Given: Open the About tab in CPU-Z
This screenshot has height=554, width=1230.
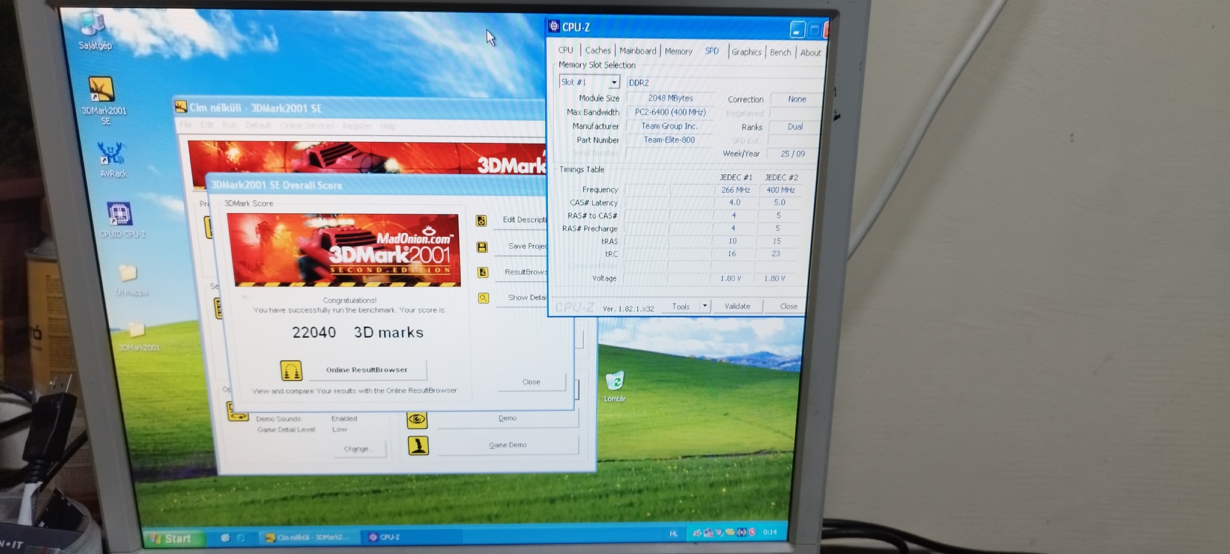Looking at the screenshot, I should pos(811,53).
